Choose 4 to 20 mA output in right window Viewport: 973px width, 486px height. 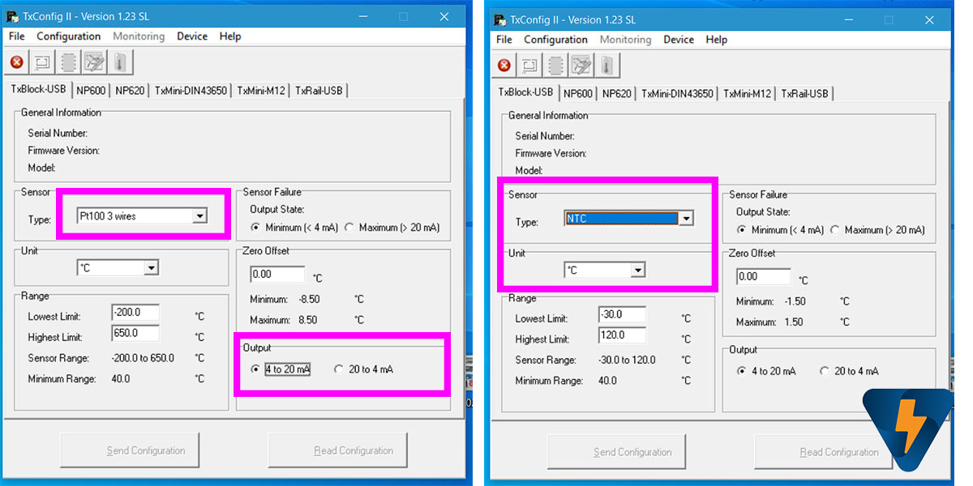[x=766, y=371]
